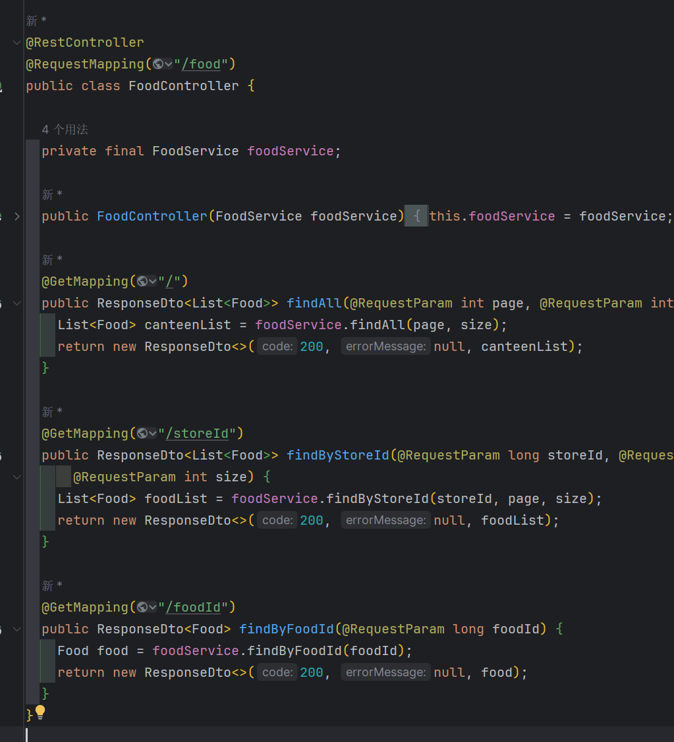Image resolution: width=674 pixels, height=742 pixels.
Task: Click "code:" hint in findByFoodId return statement
Action: [277, 672]
